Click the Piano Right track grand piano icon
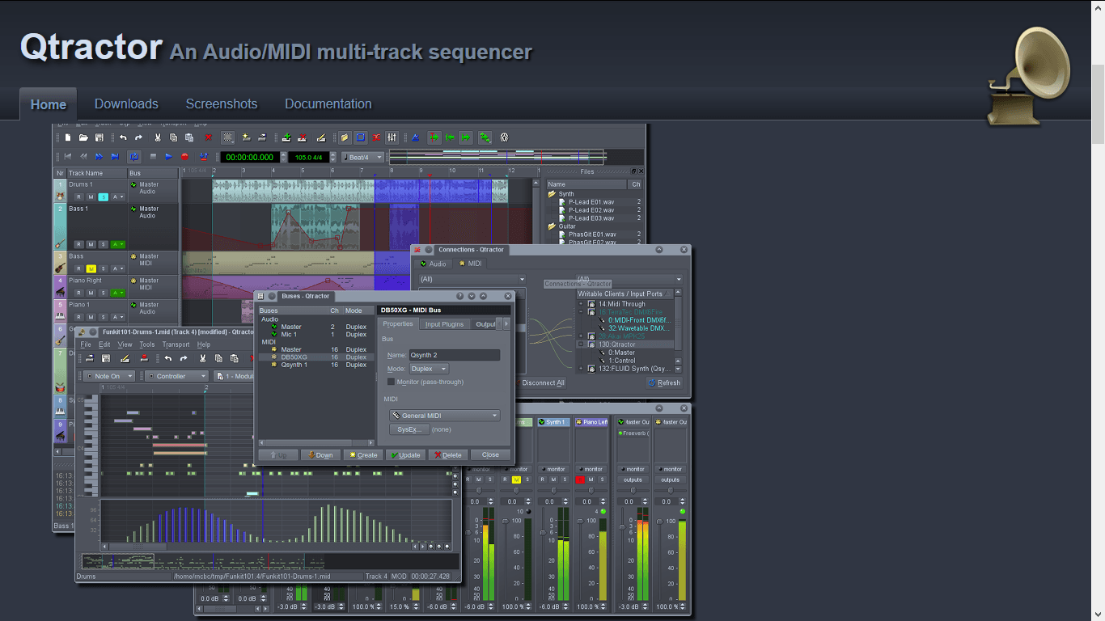 [x=60, y=292]
